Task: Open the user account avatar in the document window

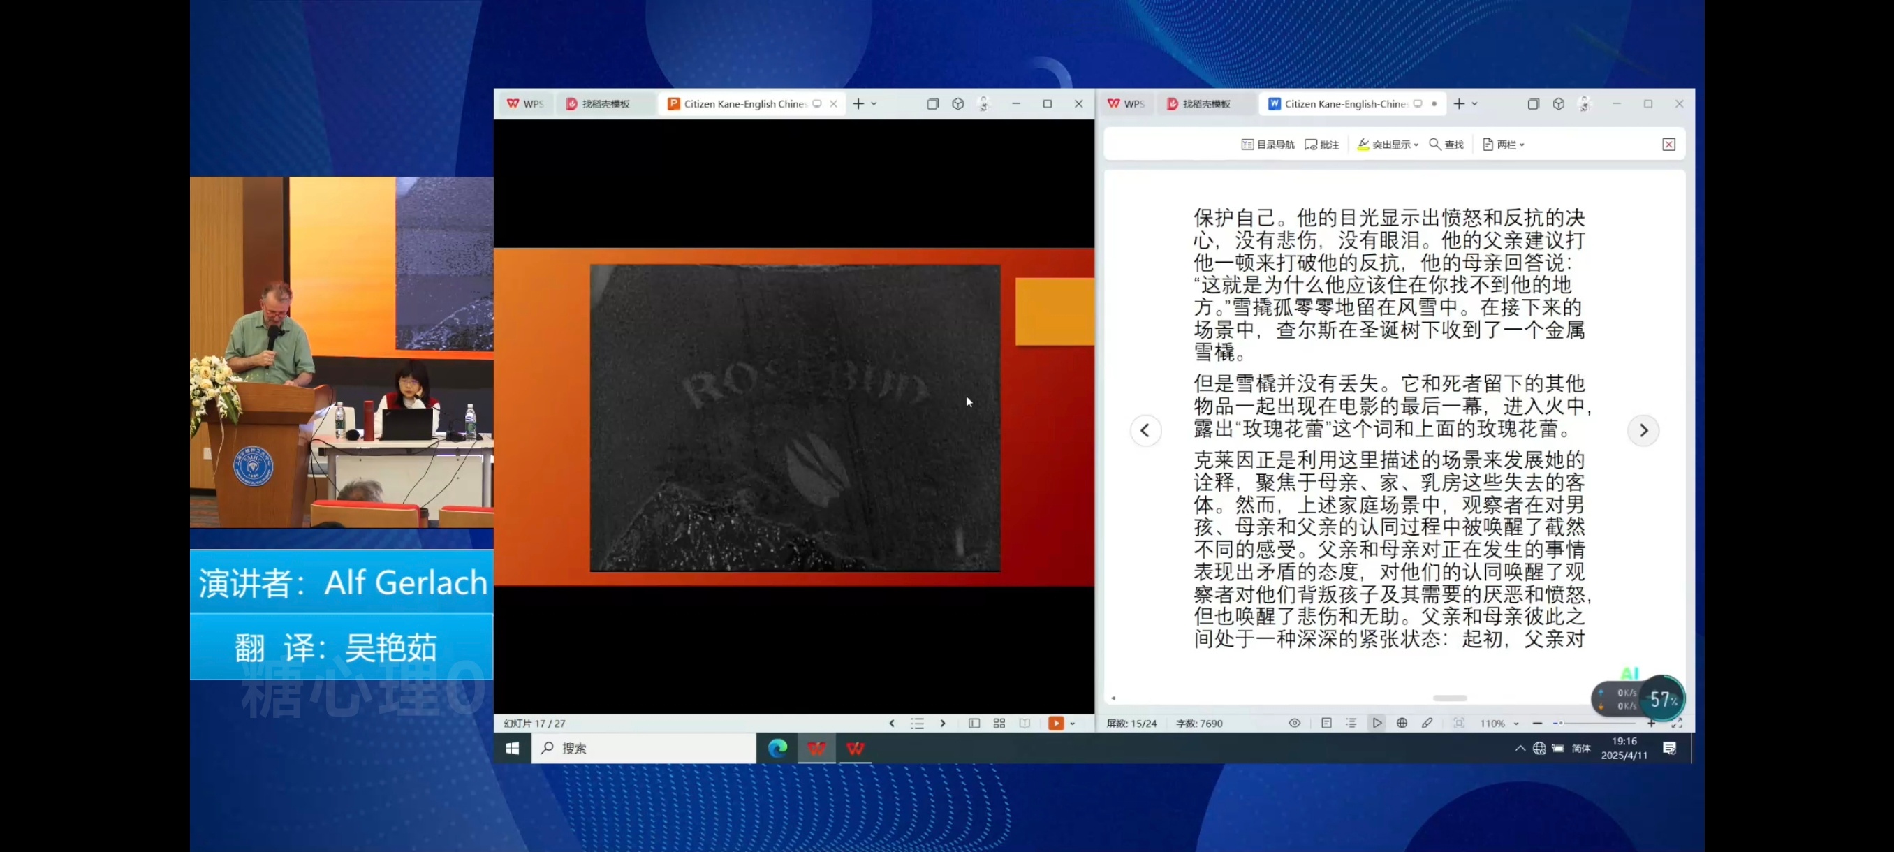Action: pos(1584,103)
